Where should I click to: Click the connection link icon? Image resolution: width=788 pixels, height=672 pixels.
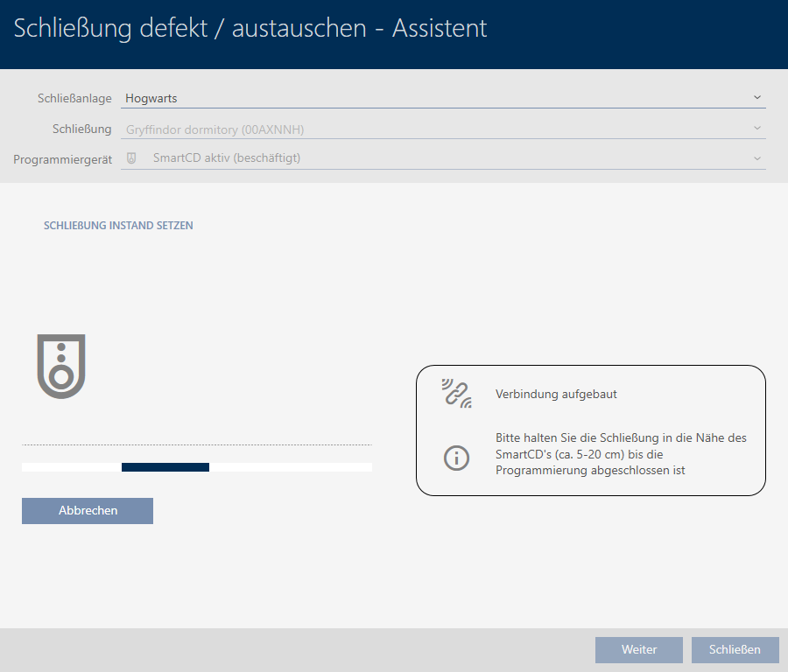(456, 395)
